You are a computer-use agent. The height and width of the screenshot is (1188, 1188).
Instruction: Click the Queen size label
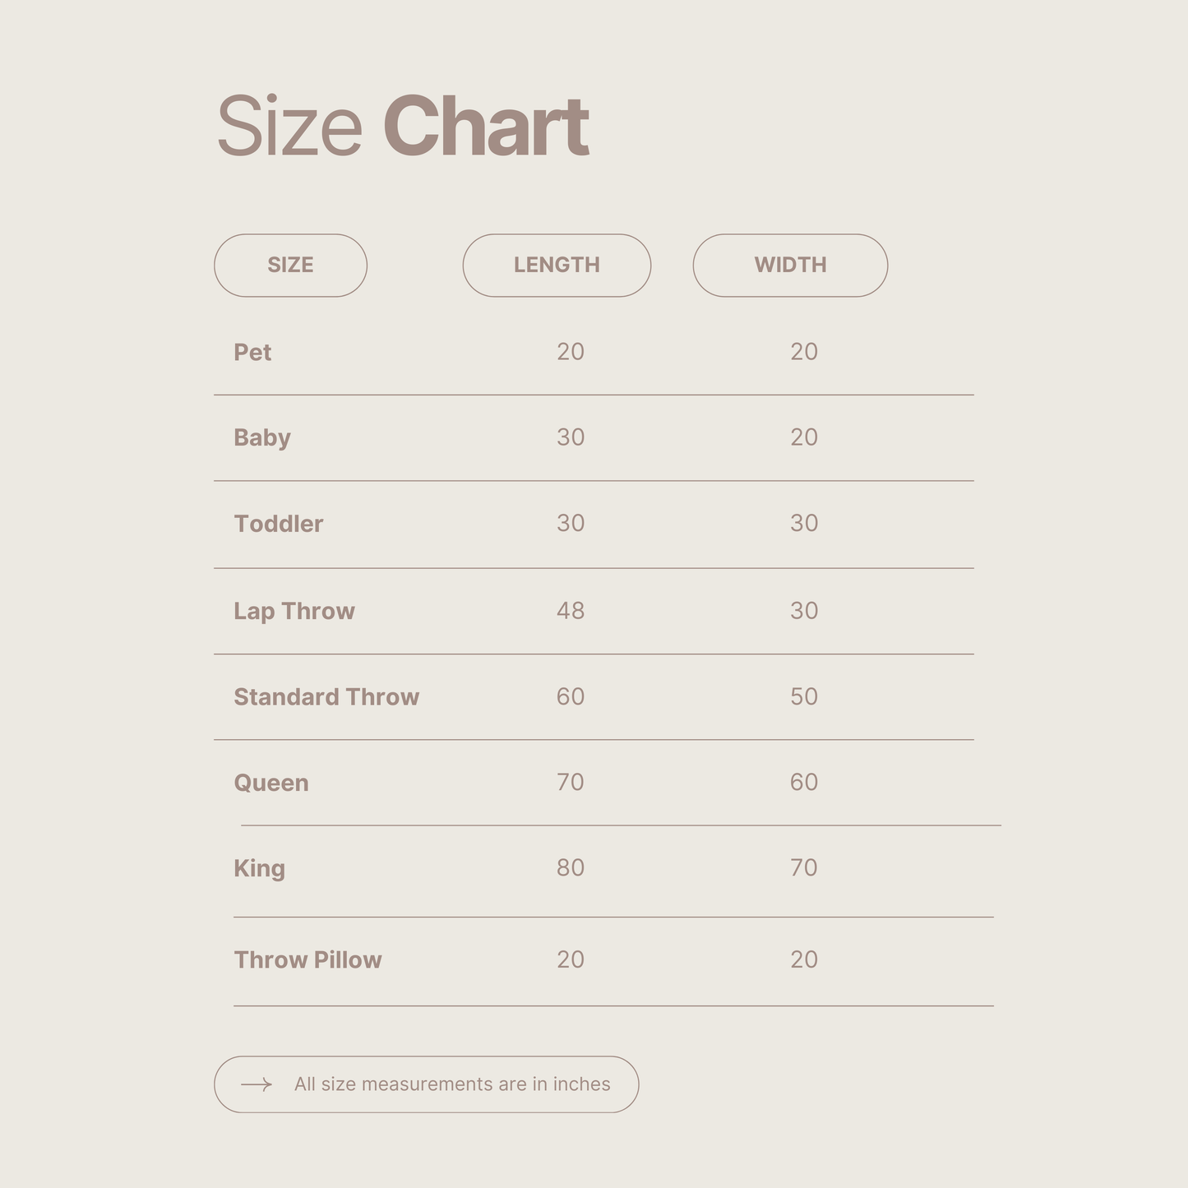[271, 783]
